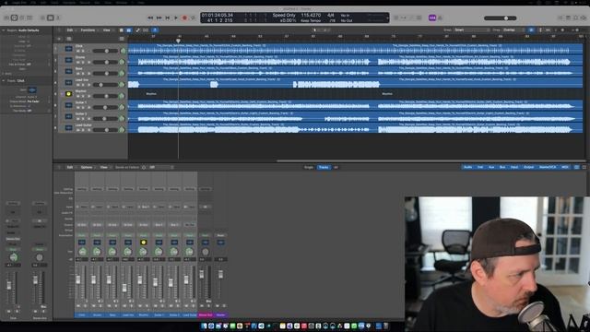Open the Smart Controls button

pyautogui.click(x=42, y=18)
